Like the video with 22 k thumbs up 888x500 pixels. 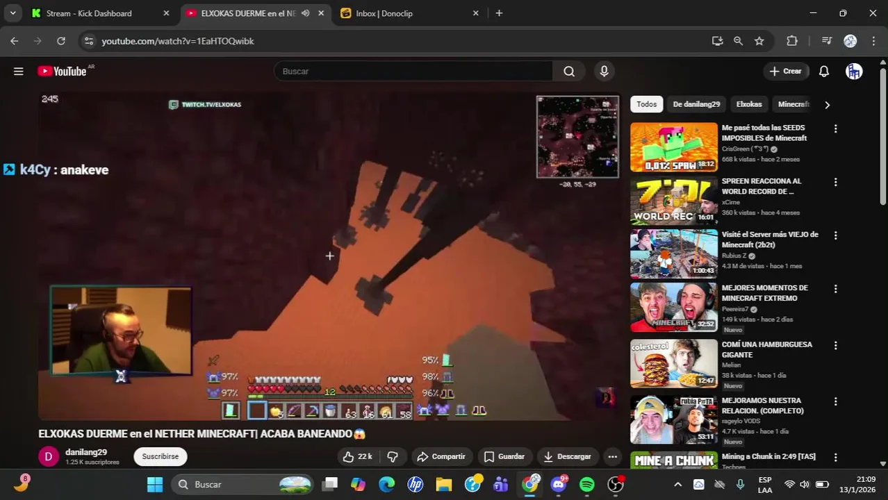click(x=358, y=456)
